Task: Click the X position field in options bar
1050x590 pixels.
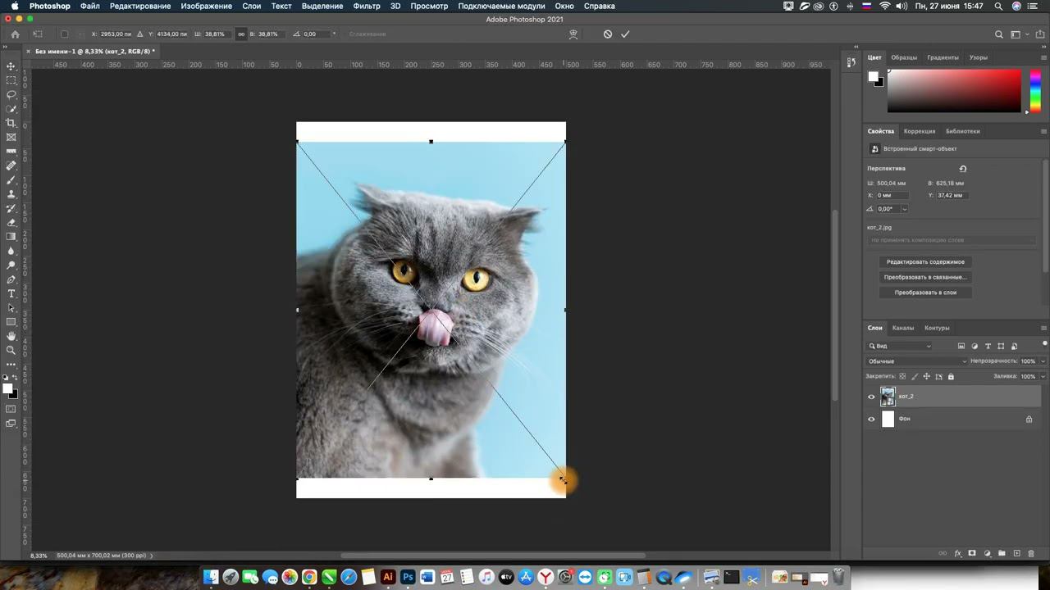Action: (x=116, y=34)
